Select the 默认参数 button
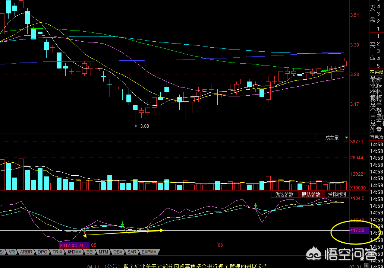Viewport: 384px width, 268px height. (311, 194)
